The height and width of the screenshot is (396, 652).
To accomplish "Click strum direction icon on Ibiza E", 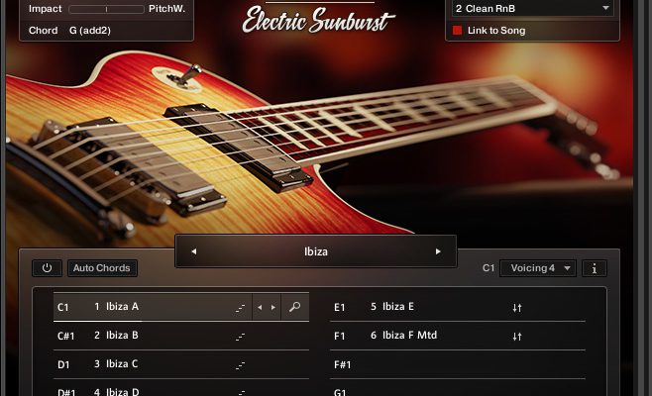I will (x=517, y=308).
